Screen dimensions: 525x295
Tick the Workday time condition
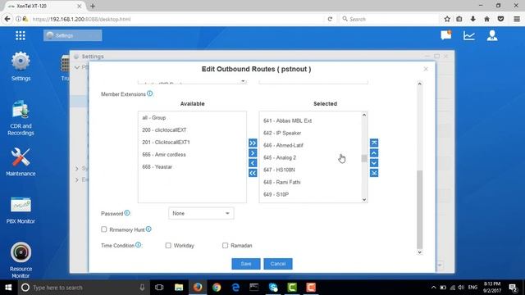[168, 246]
